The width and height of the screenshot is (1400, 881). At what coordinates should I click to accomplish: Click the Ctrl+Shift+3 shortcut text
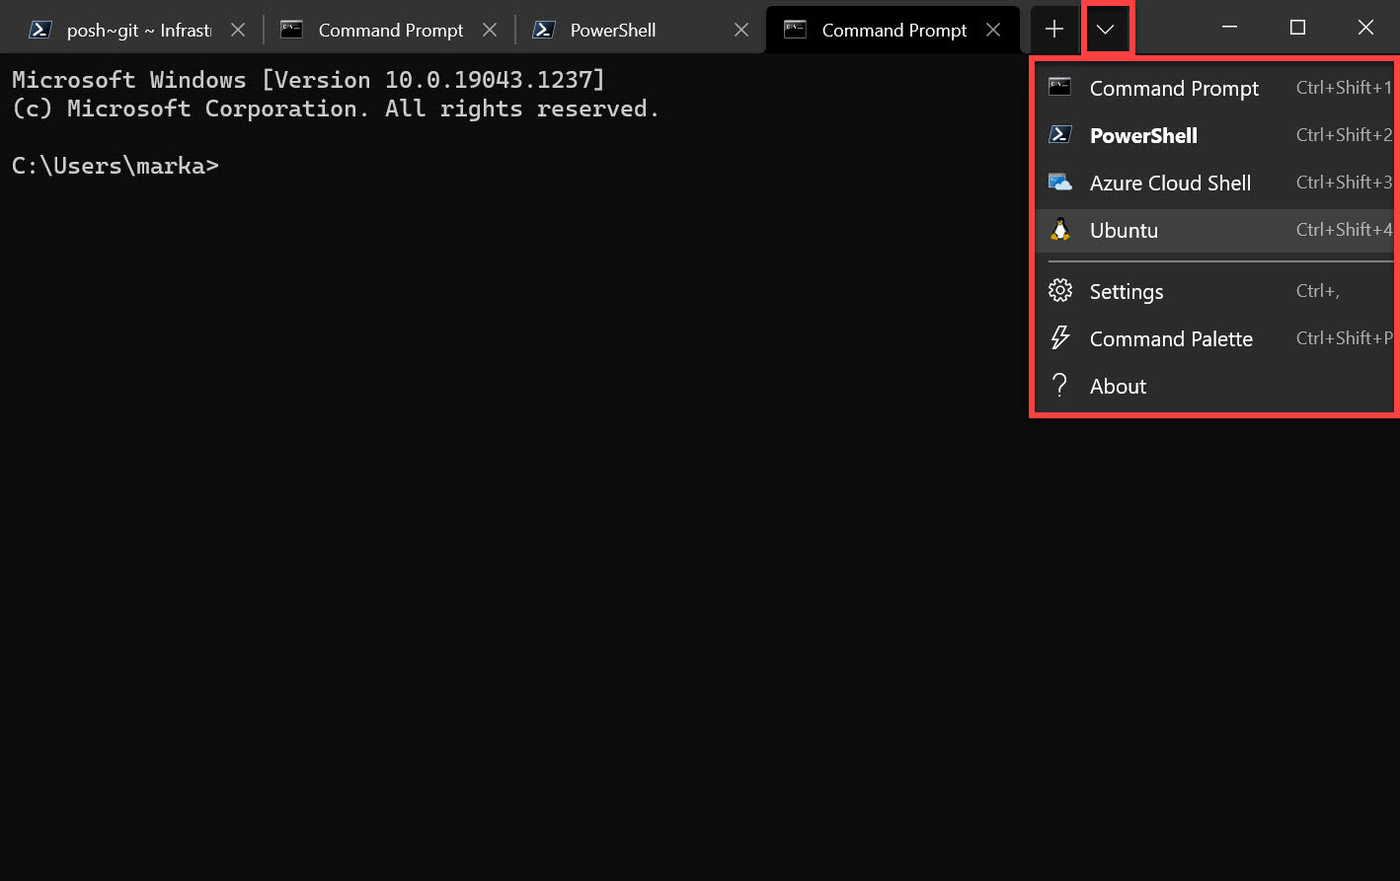point(1344,183)
